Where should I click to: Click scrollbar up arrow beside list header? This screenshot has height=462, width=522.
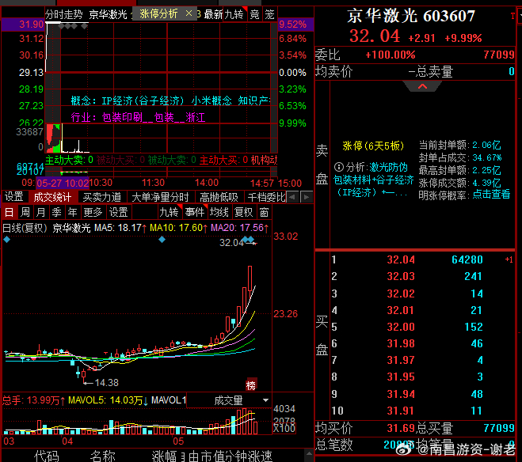tap(309, 453)
